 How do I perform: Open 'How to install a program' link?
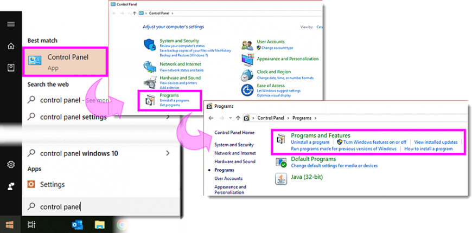tap(429, 148)
